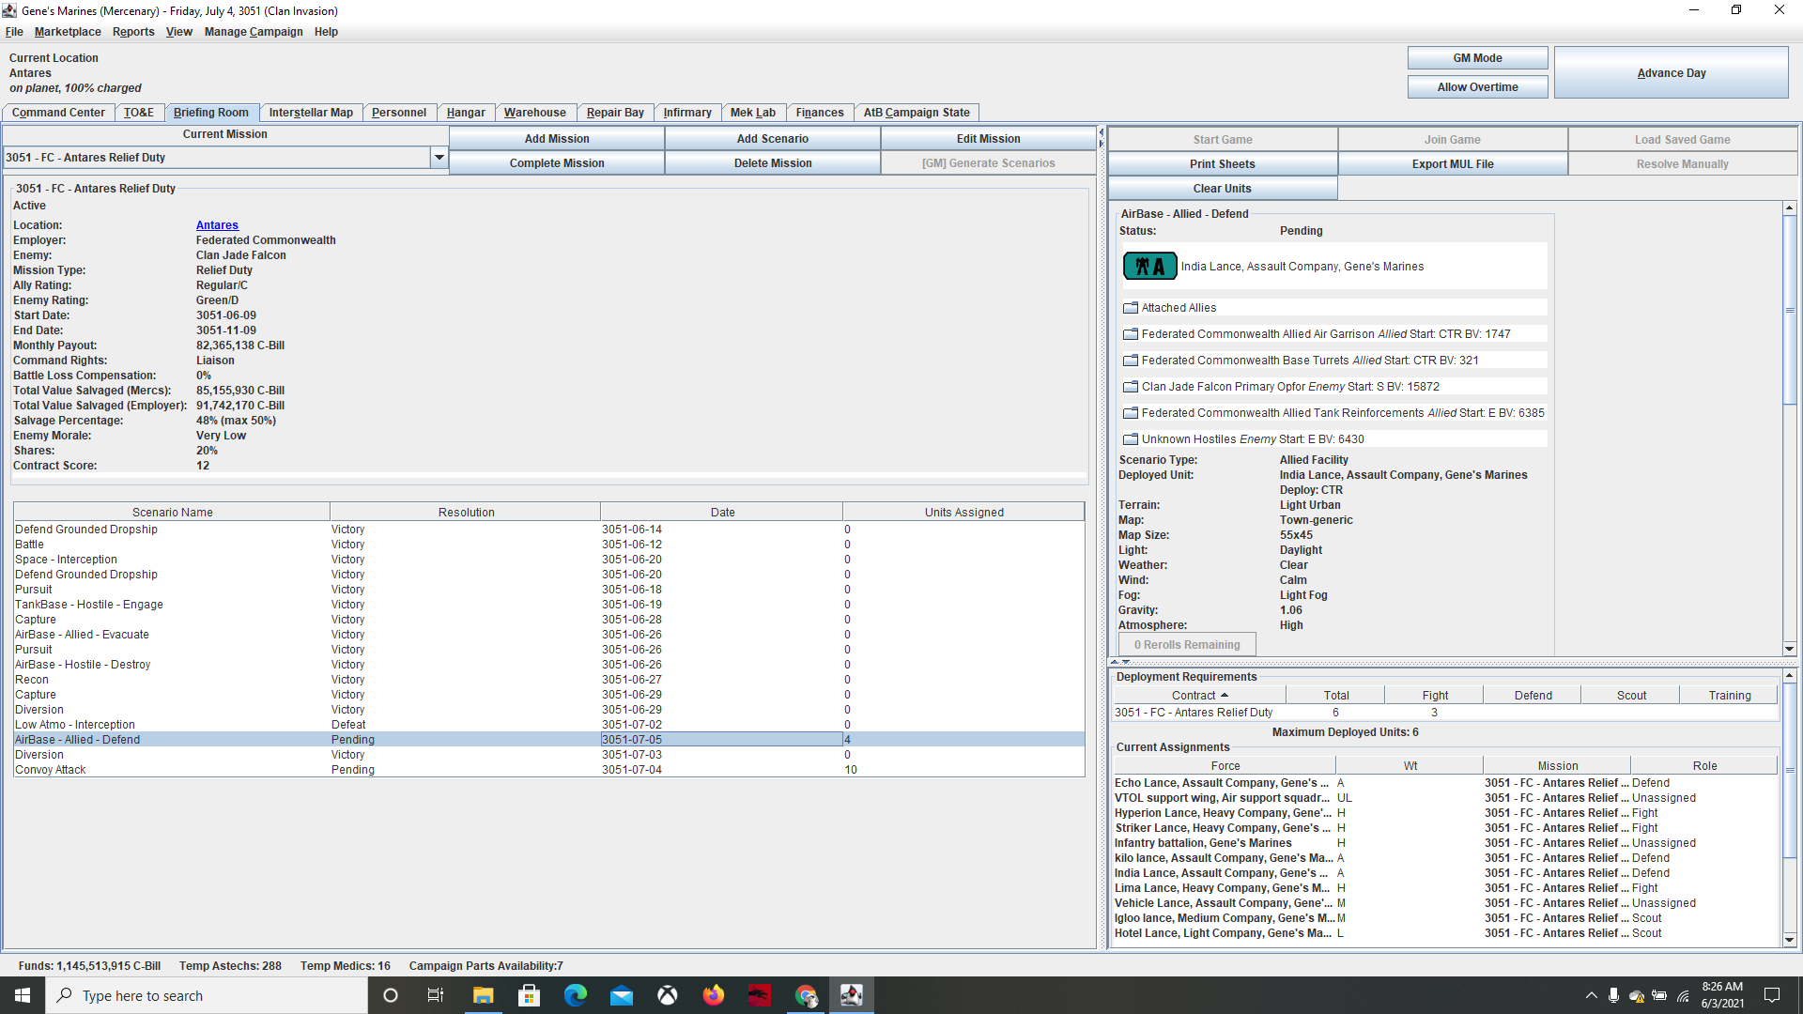Click scroll-down arrow of the assignments panel scrollbar
Screen dimensions: 1803x1014
(1790, 940)
